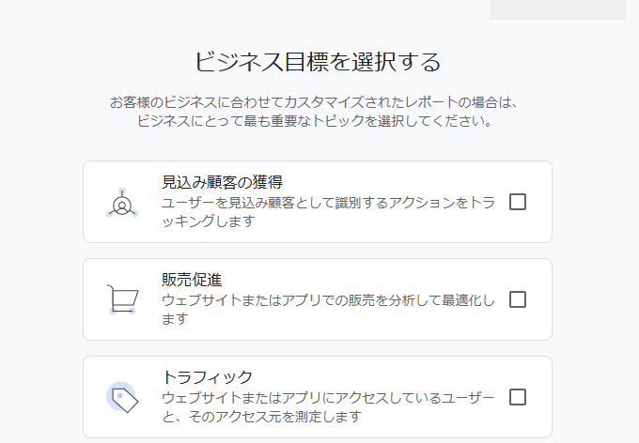Viewport: 639px width, 443px height.
Task: Click the shopping cart icon
Action: (122, 299)
